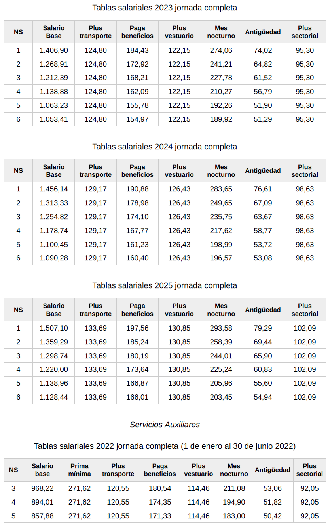This screenshot has width=330, height=524.
Task: Select the 'Tablas salariales 2024 jornada completa' heading
Action: (165, 147)
